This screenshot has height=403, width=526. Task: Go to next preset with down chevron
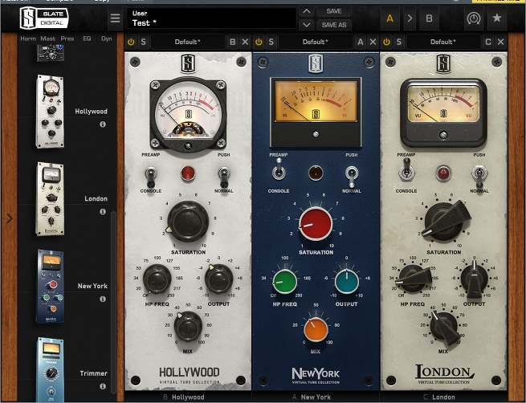pyautogui.click(x=306, y=25)
